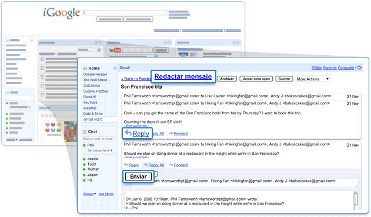Click Reply arrow icon under dinner message
371x217 pixels.
(126, 165)
